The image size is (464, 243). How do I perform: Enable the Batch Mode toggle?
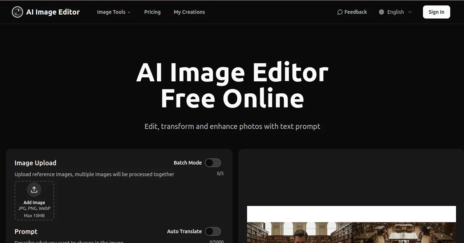[213, 162]
